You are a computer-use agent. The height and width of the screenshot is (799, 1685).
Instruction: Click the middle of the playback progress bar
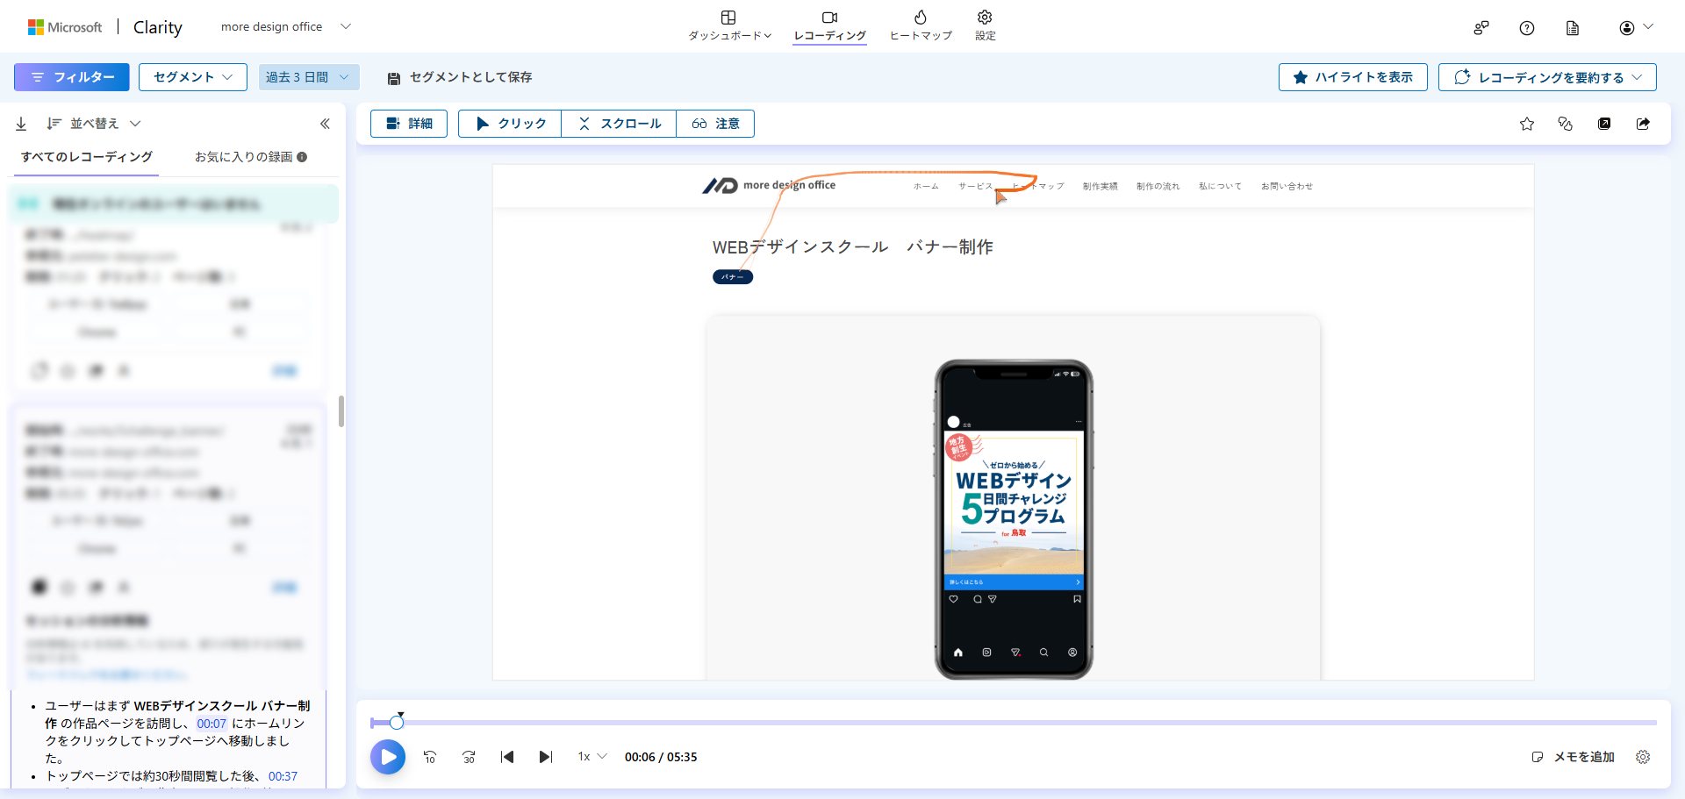click(1014, 723)
